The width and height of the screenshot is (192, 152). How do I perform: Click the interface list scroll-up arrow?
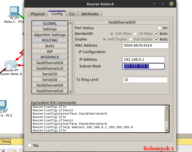pyautogui.click(x=70, y=23)
